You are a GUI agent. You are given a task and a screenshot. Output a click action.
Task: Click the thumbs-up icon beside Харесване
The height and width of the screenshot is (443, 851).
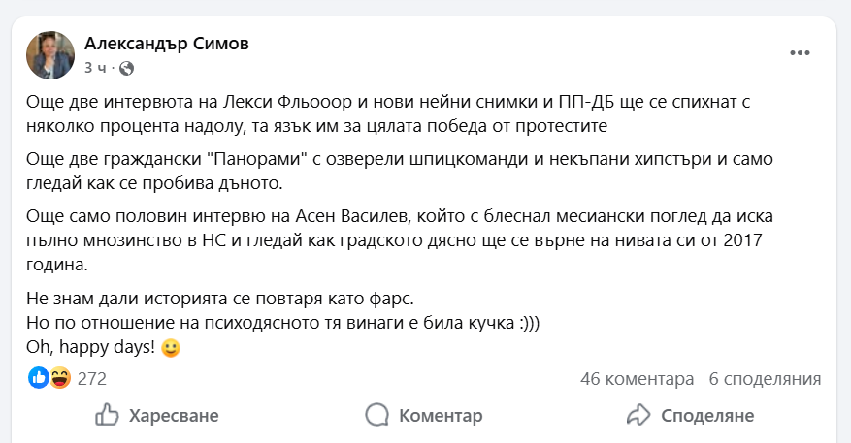point(107,416)
